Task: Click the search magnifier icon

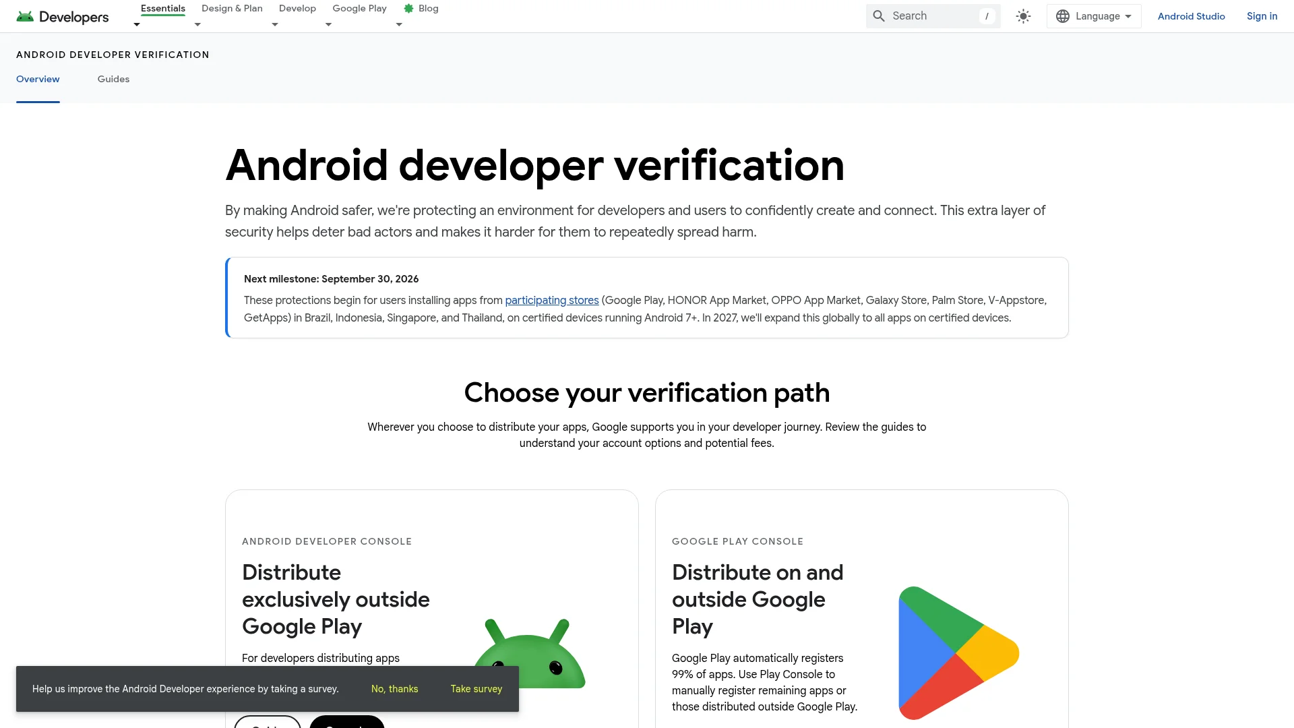Action: point(879,16)
